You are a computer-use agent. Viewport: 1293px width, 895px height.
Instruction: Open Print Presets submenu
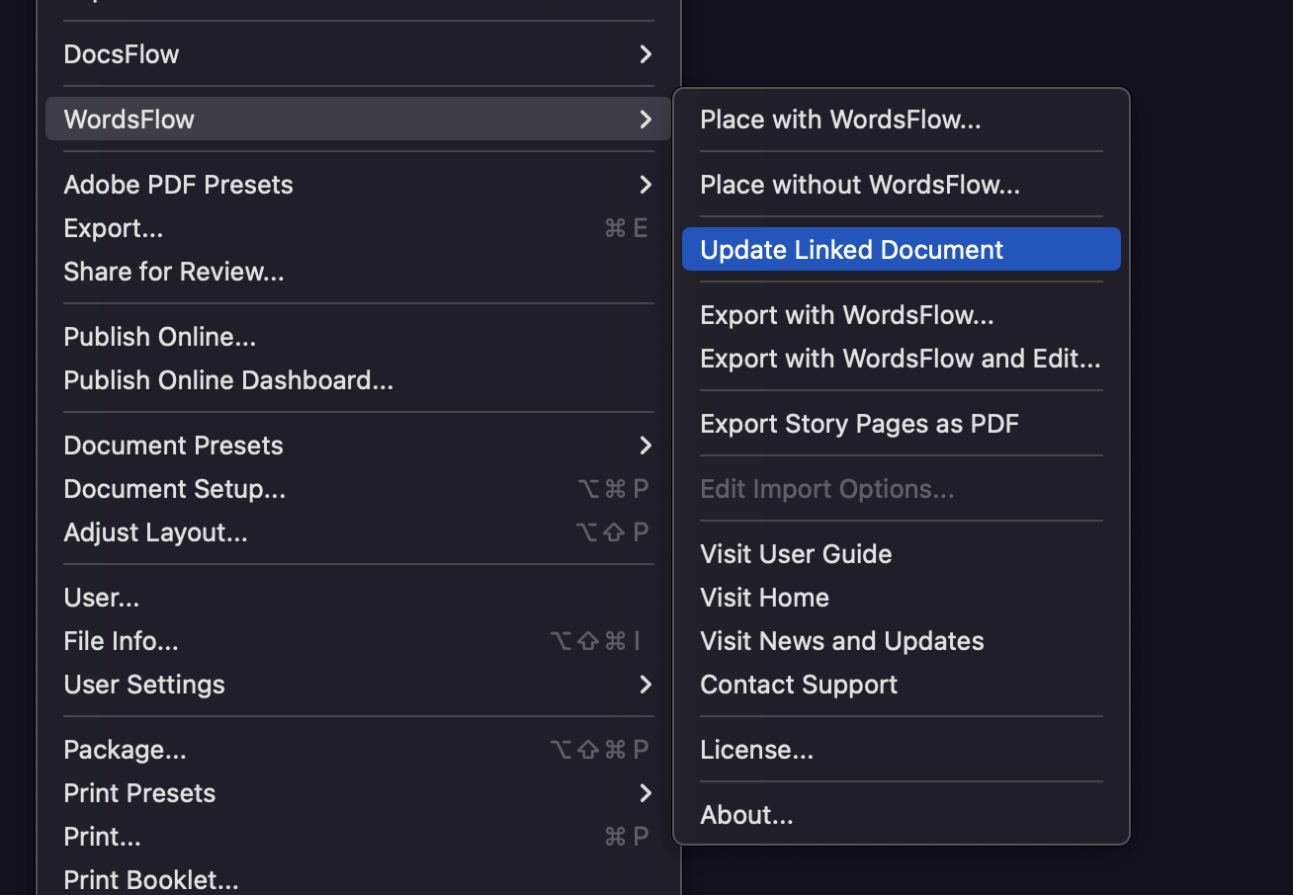tap(358, 793)
